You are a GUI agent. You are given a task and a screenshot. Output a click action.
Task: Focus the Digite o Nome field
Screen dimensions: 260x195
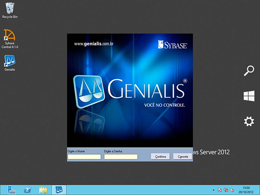pyautogui.click(x=84, y=157)
